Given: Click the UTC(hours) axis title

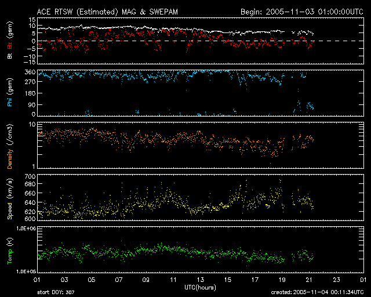Looking at the screenshot, I should [200, 288].
